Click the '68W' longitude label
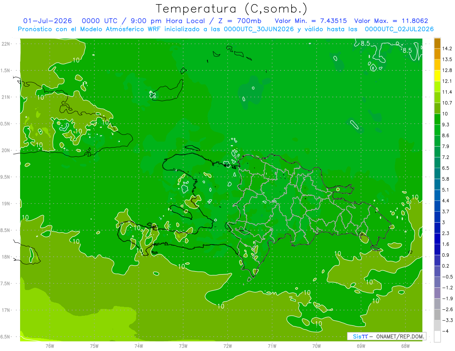The width and height of the screenshot is (455, 351). [405, 346]
